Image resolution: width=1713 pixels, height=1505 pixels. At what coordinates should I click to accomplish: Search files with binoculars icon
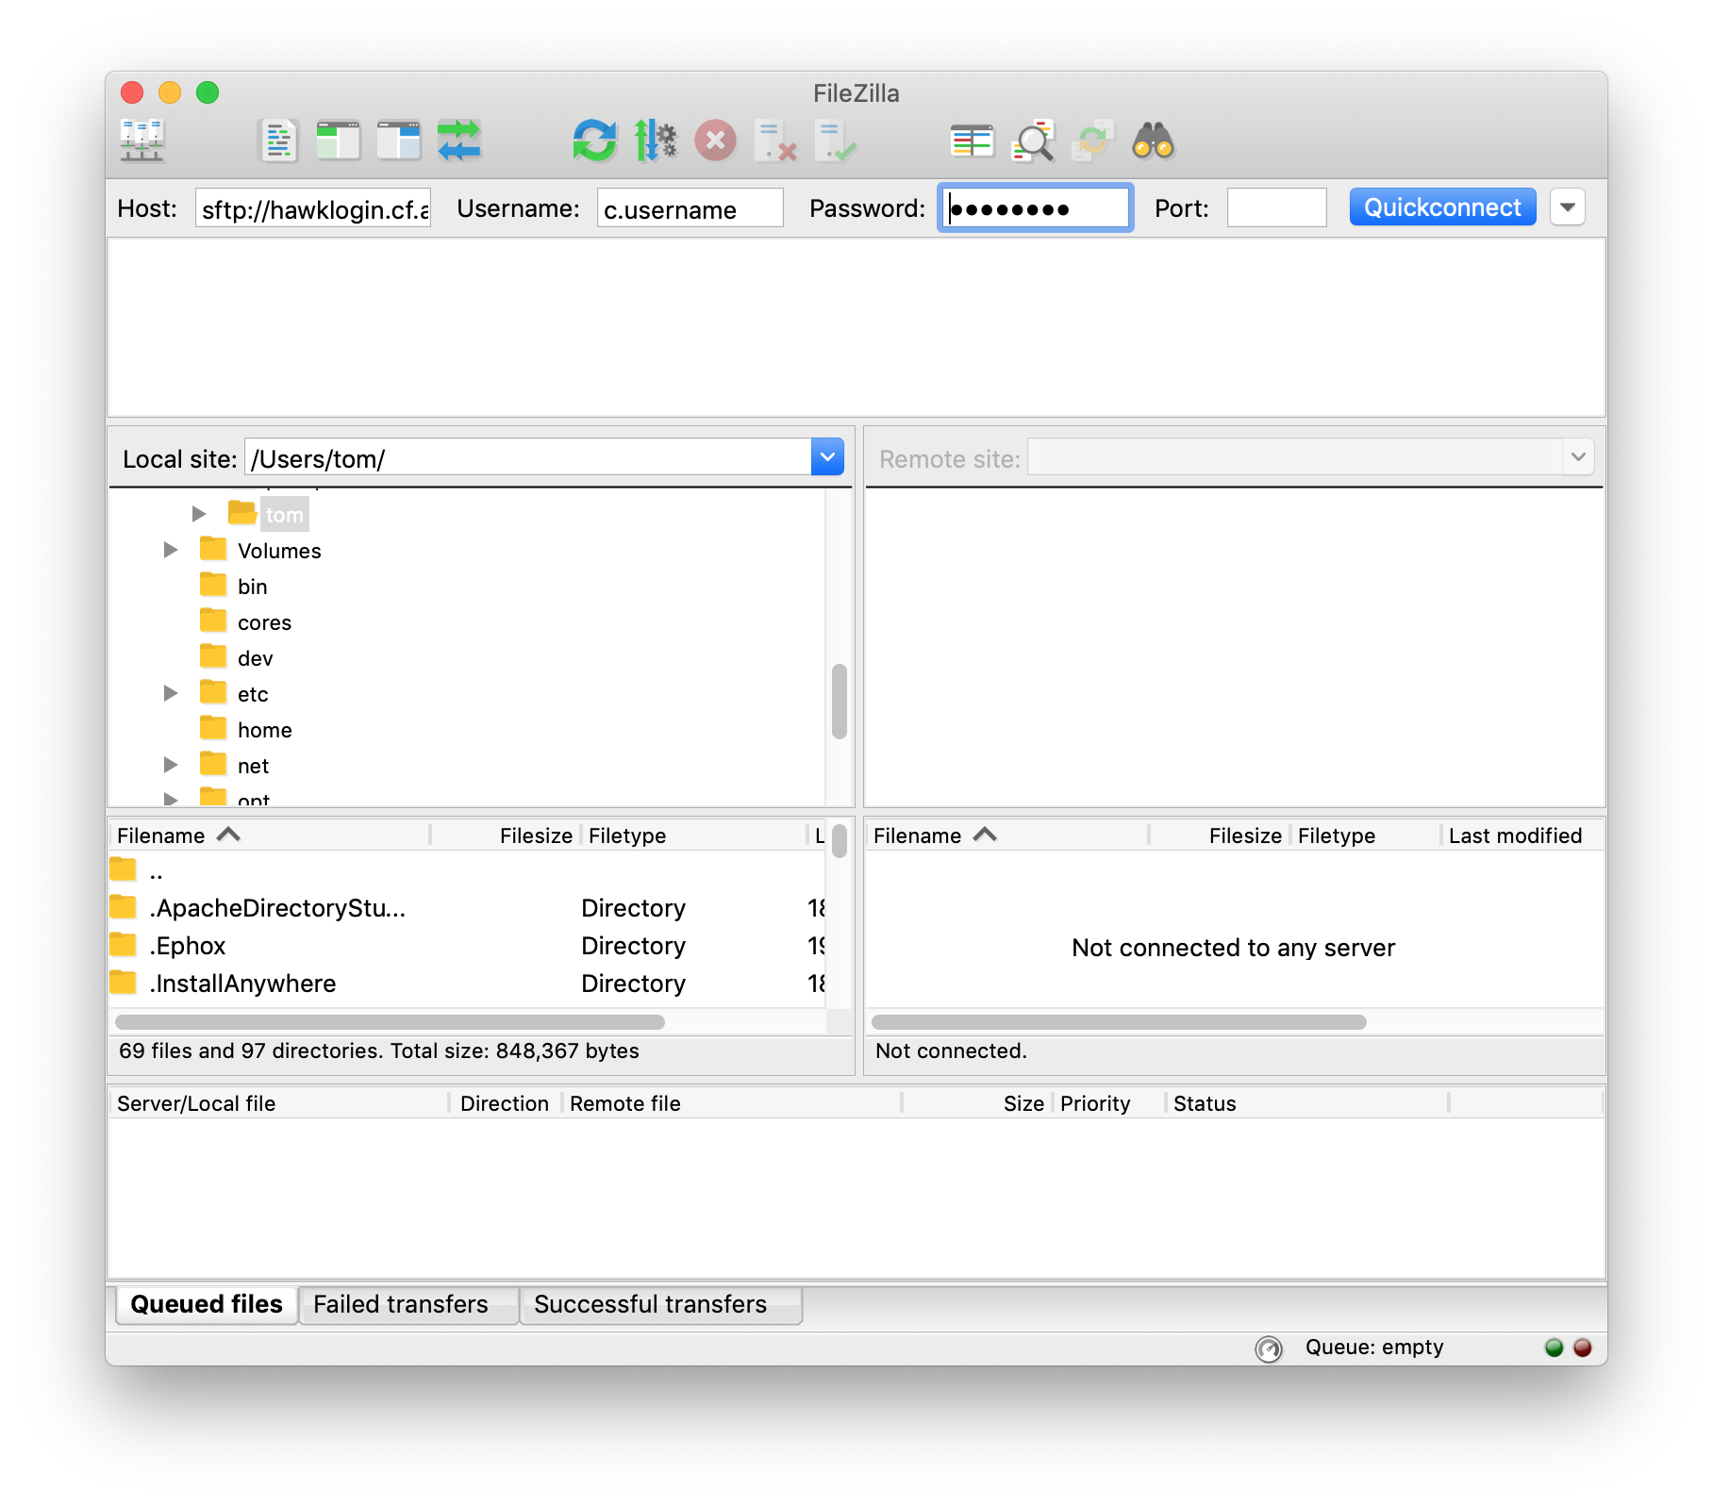pyautogui.click(x=1154, y=141)
